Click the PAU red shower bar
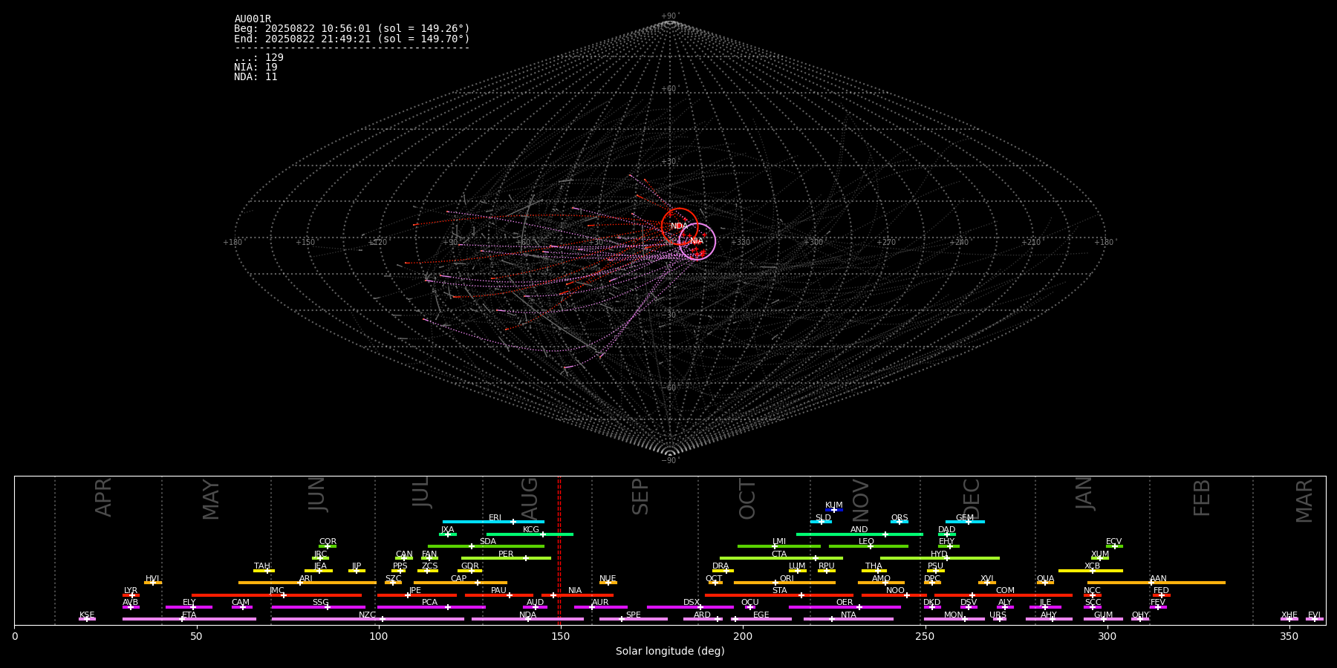1337x668 pixels. [499, 595]
